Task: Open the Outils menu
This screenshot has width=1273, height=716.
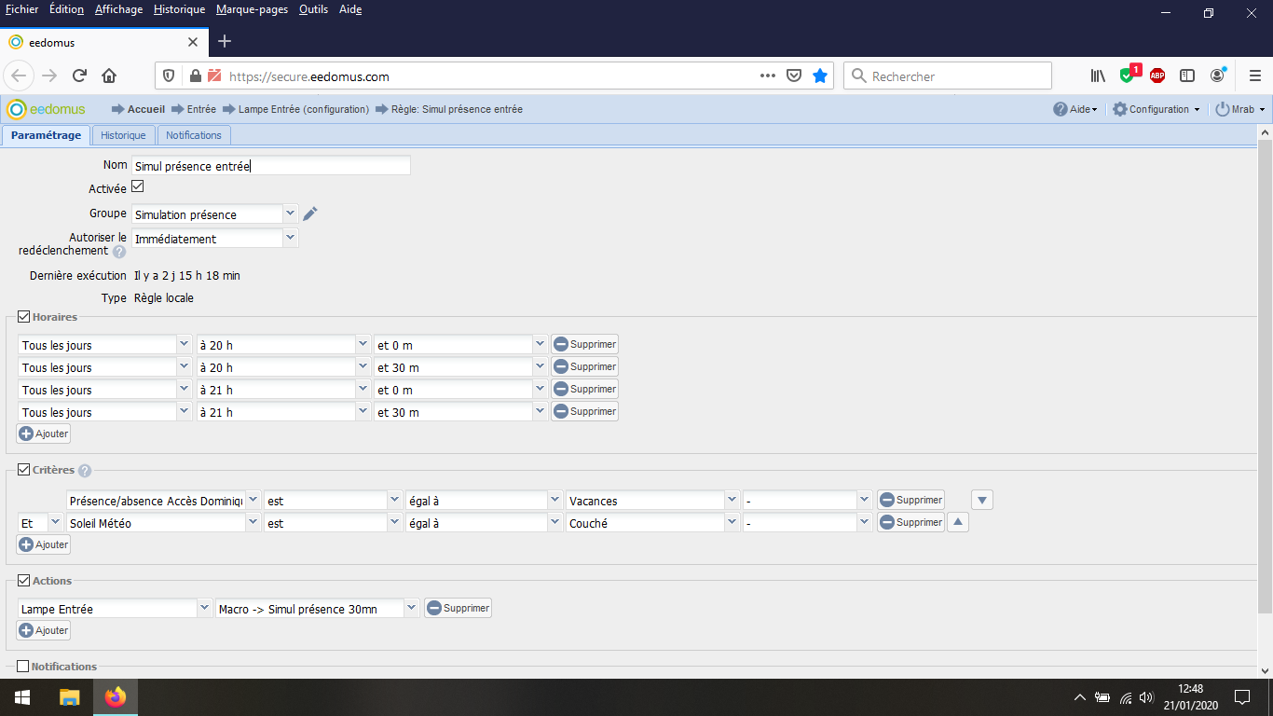Action: (313, 9)
